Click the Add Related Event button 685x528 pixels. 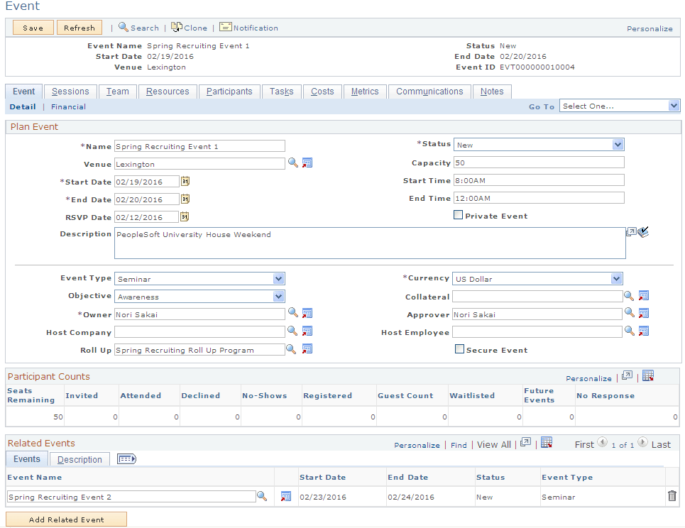click(65, 519)
